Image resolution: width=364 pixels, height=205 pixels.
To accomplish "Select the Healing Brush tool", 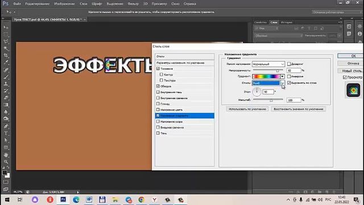I will click(x=6, y=69).
